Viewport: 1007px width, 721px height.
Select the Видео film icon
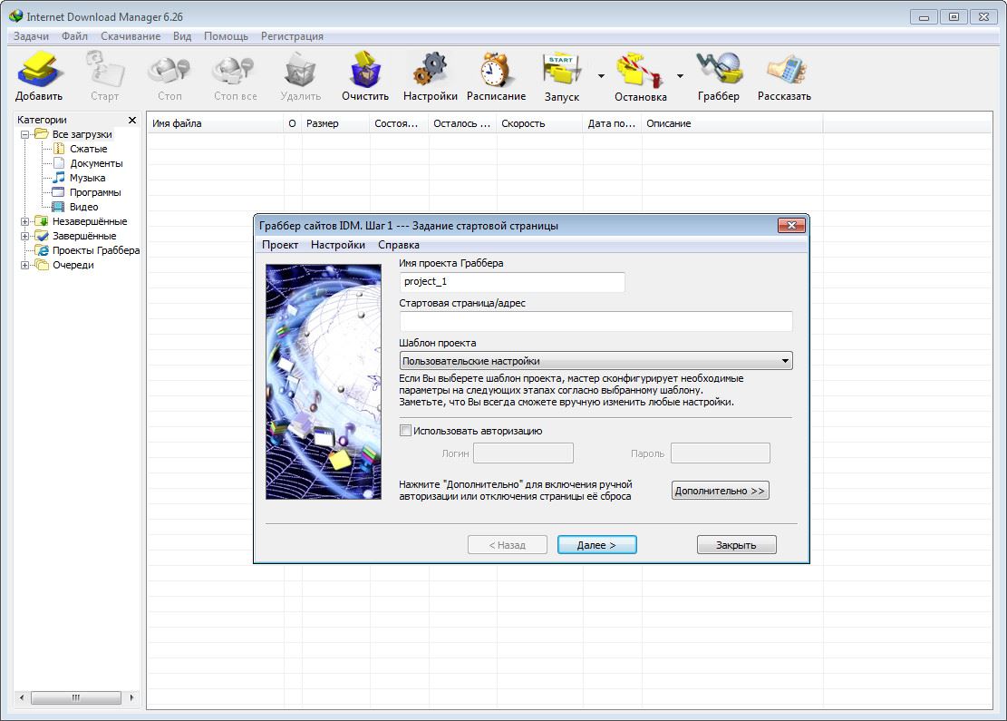58,207
